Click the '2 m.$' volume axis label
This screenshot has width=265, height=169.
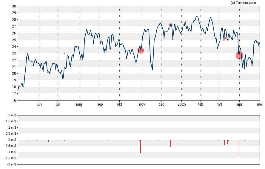12,115
